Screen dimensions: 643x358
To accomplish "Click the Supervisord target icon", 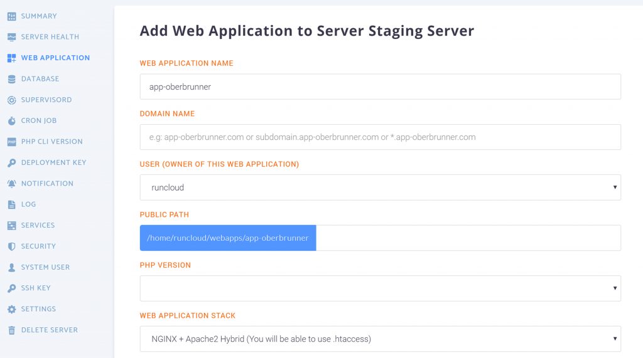I will click(x=11, y=100).
